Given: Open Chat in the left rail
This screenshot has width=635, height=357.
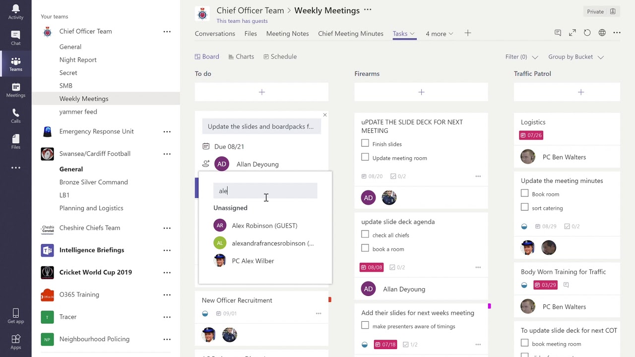Looking at the screenshot, I should (15, 38).
